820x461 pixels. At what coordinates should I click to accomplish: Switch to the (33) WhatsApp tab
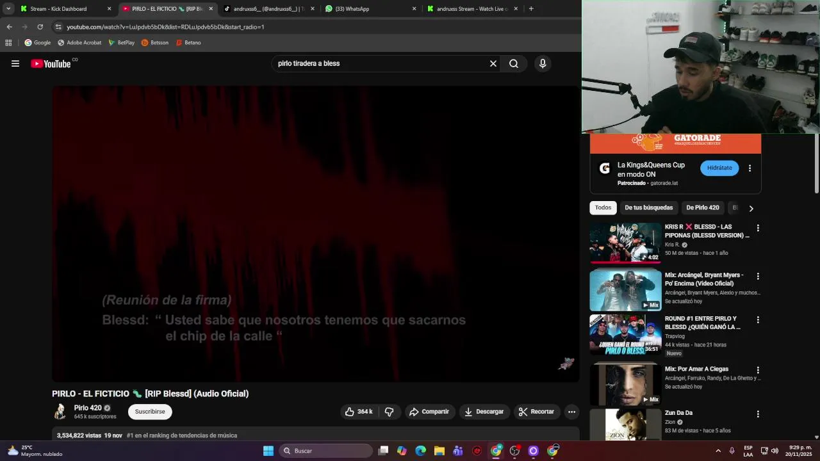pyautogui.click(x=370, y=9)
